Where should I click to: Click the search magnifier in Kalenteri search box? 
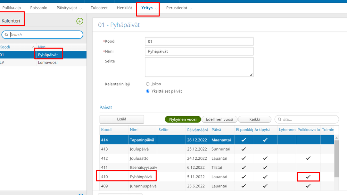coord(6,35)
